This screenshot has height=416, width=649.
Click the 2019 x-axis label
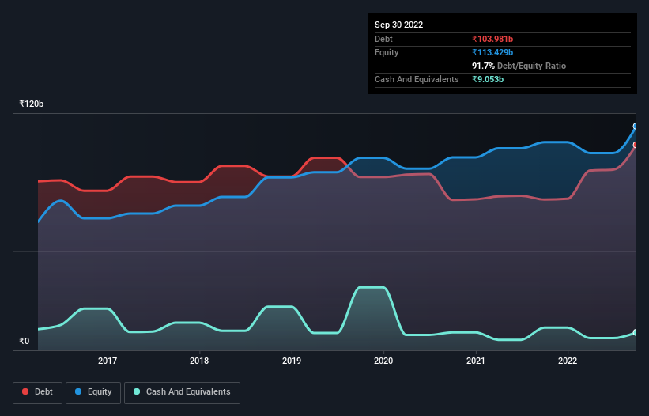tap(292, 361)
